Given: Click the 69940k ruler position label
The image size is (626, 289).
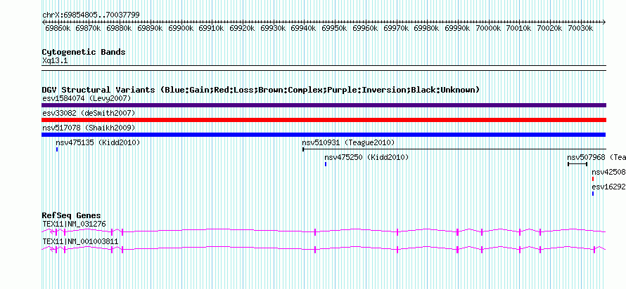Looking at the screenshot, I should point(304,28).
